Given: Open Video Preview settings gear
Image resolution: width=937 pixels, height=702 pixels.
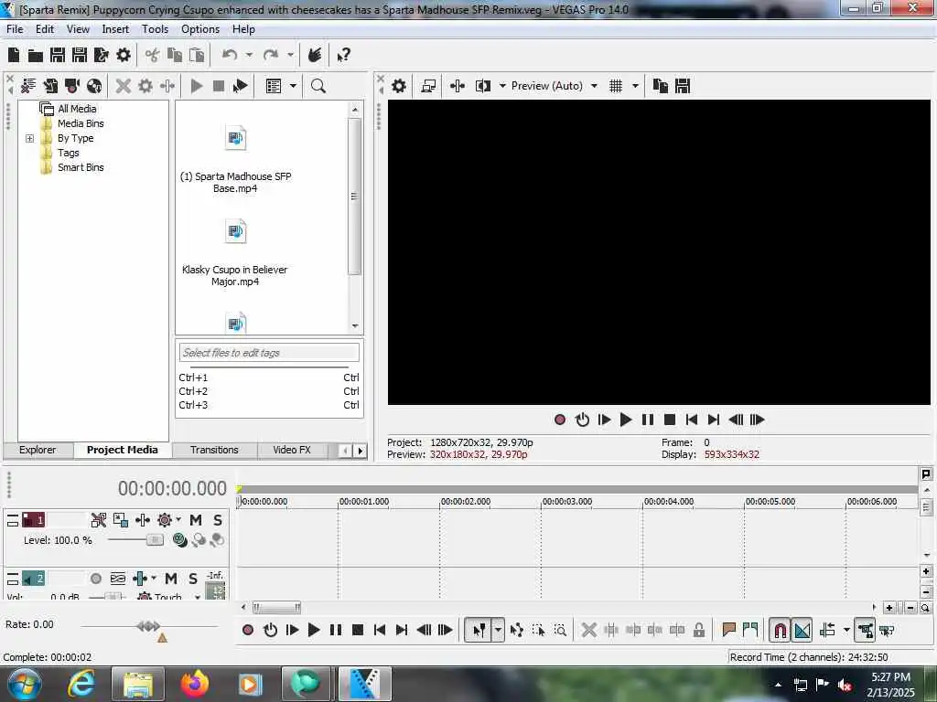Looking at the screenshot, I should [399, 86].
